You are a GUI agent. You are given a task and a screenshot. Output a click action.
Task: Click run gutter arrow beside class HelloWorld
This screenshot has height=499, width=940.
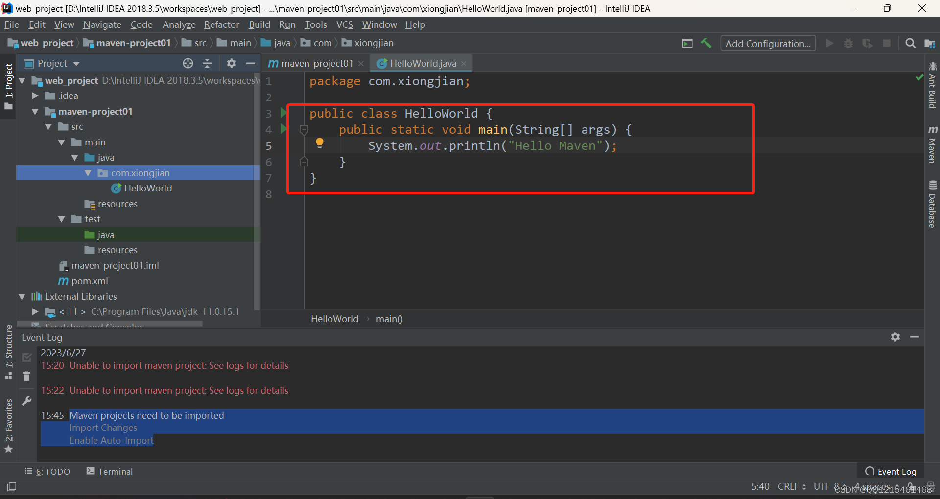[283, 113]
